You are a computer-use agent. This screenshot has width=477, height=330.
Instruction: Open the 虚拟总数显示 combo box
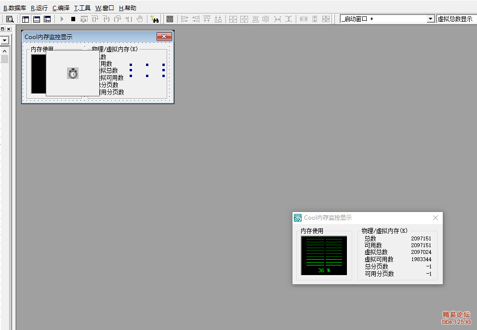click(456, 19)
